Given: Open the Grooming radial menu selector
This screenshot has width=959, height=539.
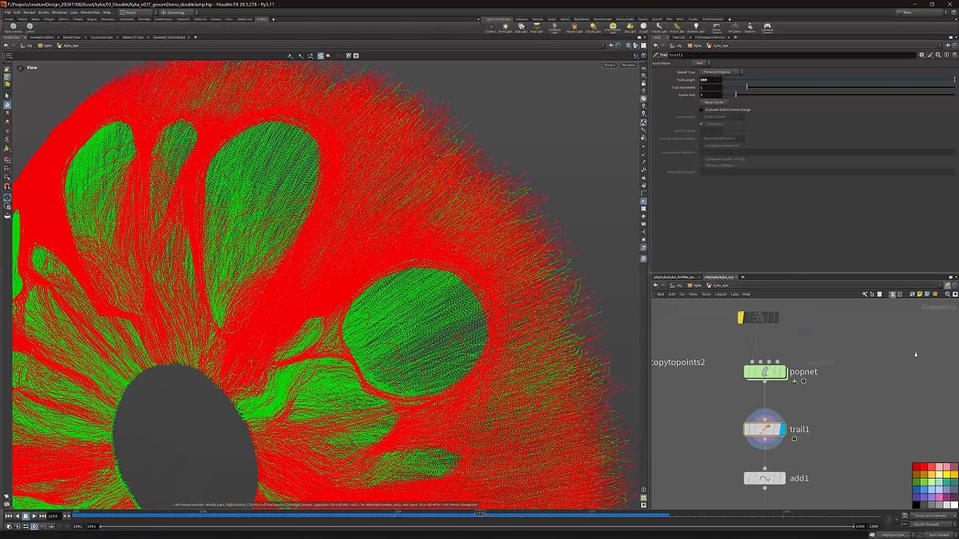Looking at the screenshot, I should click(x=178, y=12).
